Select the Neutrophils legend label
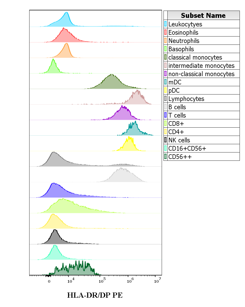The height and width of the screenshot is (307, 245). [x=184, y=41]
